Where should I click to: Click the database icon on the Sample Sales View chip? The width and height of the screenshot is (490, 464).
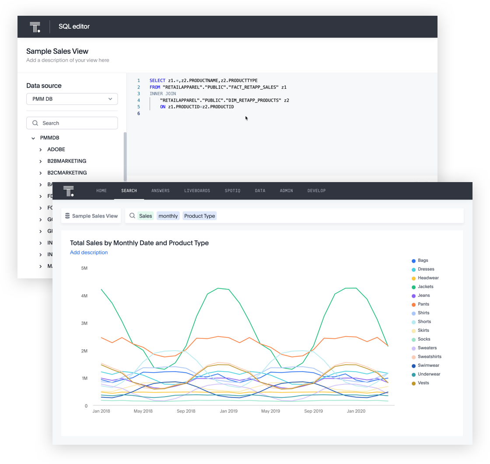(x=67, y=215)
